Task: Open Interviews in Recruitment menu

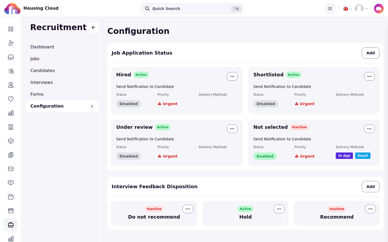Action: (62, 83)
